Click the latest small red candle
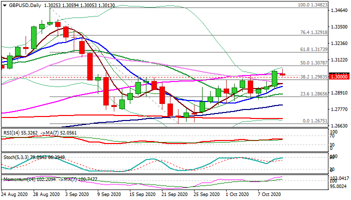 (x=282, y=74)
